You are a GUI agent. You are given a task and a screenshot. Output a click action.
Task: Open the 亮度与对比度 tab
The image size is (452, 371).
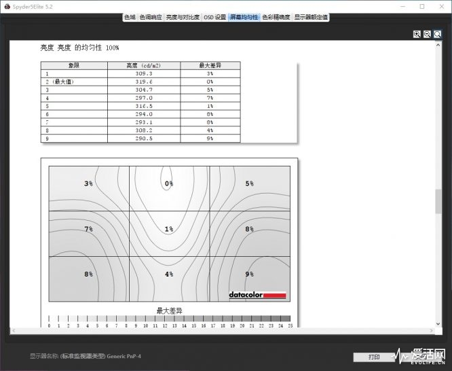[x=183, y=17]
